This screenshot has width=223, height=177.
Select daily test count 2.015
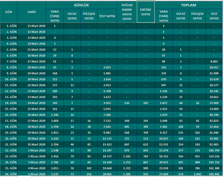[x=107, y=67]
